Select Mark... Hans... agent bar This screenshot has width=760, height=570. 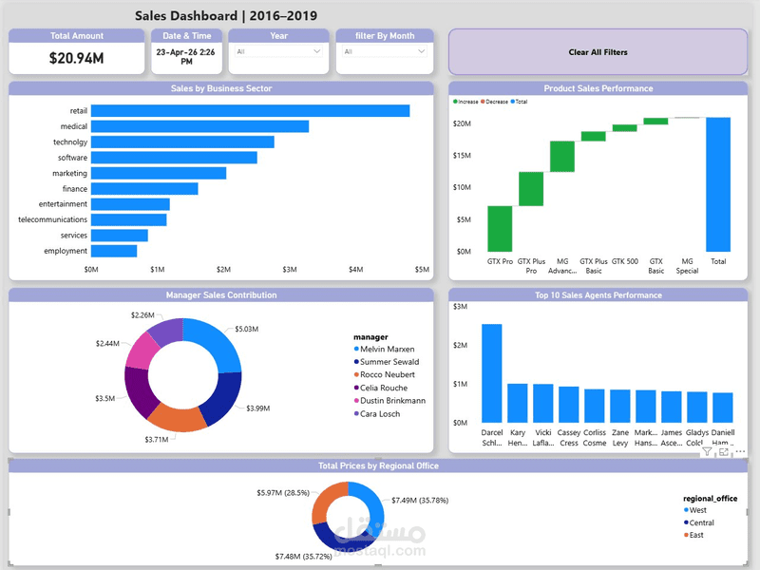tap(646, 407)
